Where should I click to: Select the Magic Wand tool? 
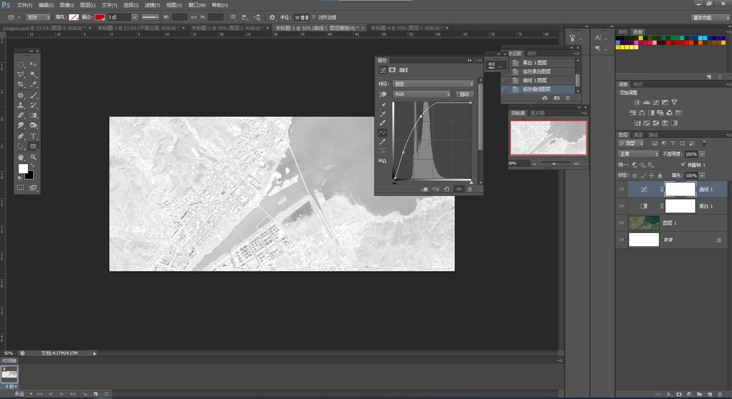click(33, 74)
